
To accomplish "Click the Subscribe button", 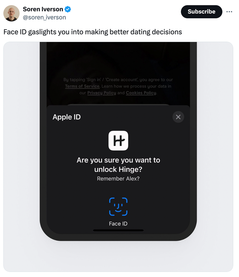I will (201, 12).
